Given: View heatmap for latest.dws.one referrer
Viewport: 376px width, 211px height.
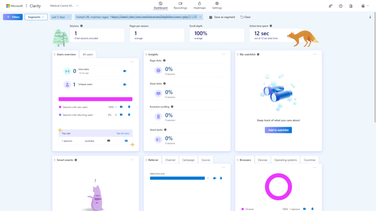Looking at the screenshot, I should (221, 178).
